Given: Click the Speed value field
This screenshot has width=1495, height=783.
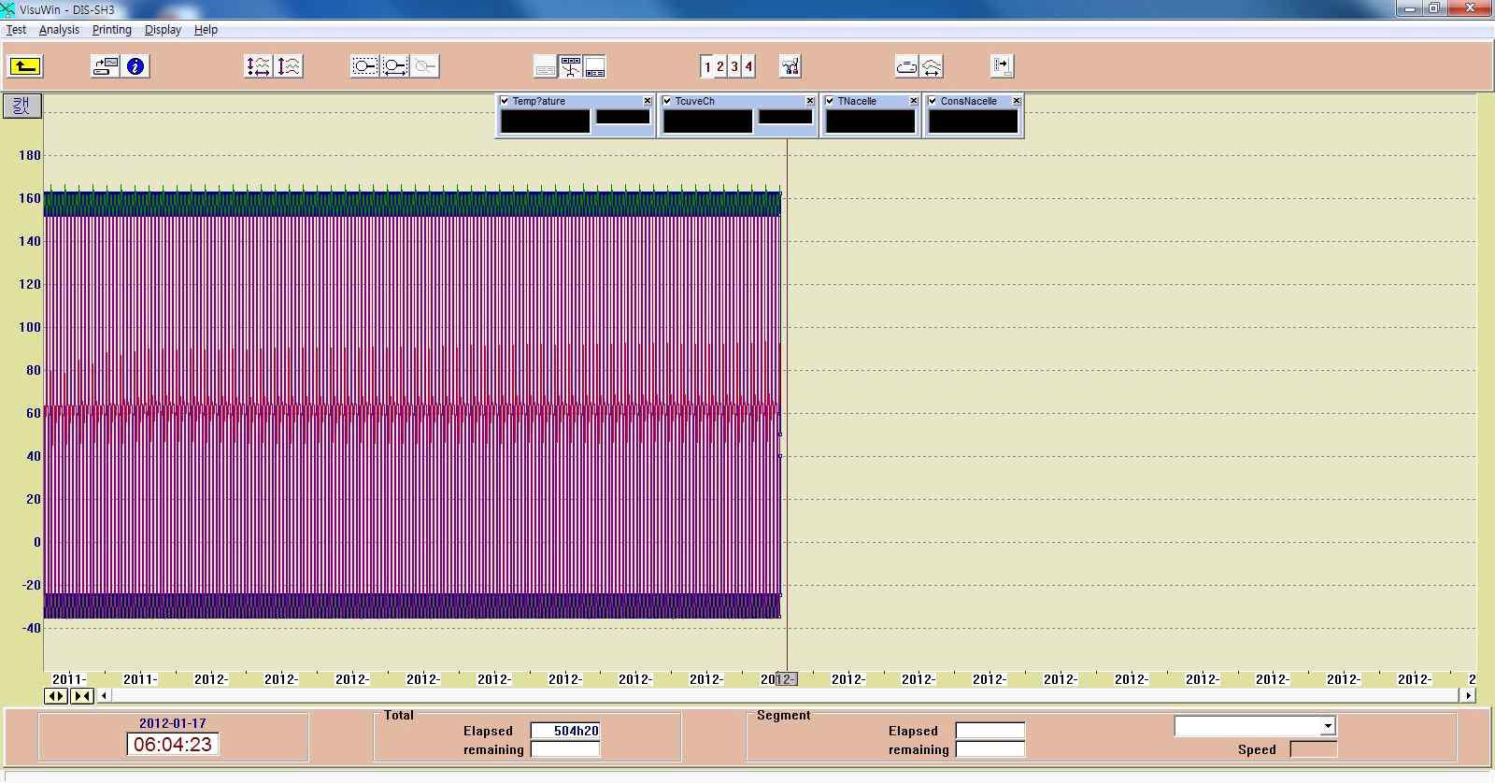Looking at the screenshot, I should coord(1313,749).
